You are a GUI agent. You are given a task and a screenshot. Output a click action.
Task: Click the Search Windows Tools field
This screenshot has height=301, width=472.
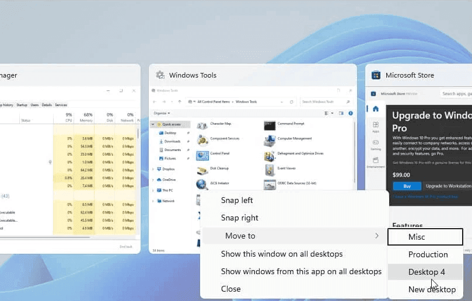point(326,101)
